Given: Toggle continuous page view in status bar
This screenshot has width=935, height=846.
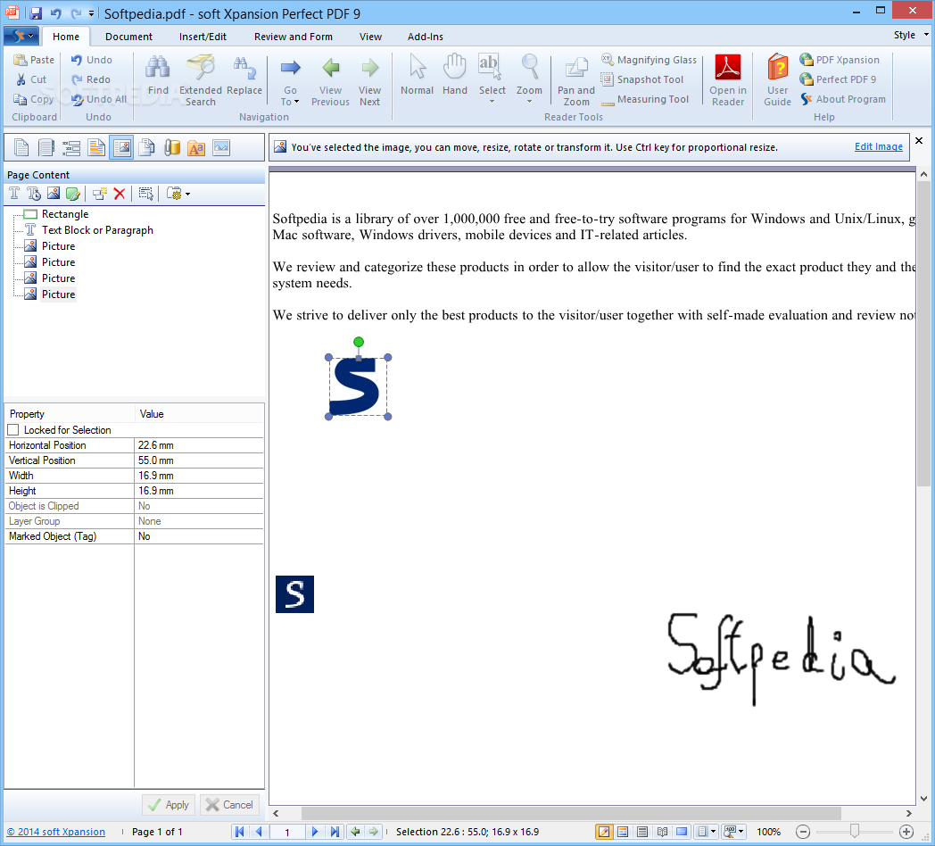Looking at the screenshot, I should [x=642, y=831].
